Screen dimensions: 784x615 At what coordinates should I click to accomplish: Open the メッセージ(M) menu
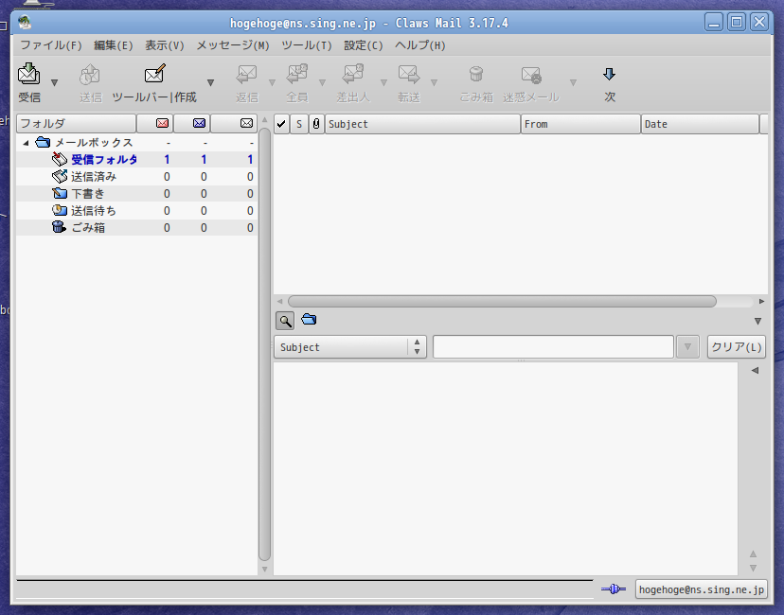233,45
